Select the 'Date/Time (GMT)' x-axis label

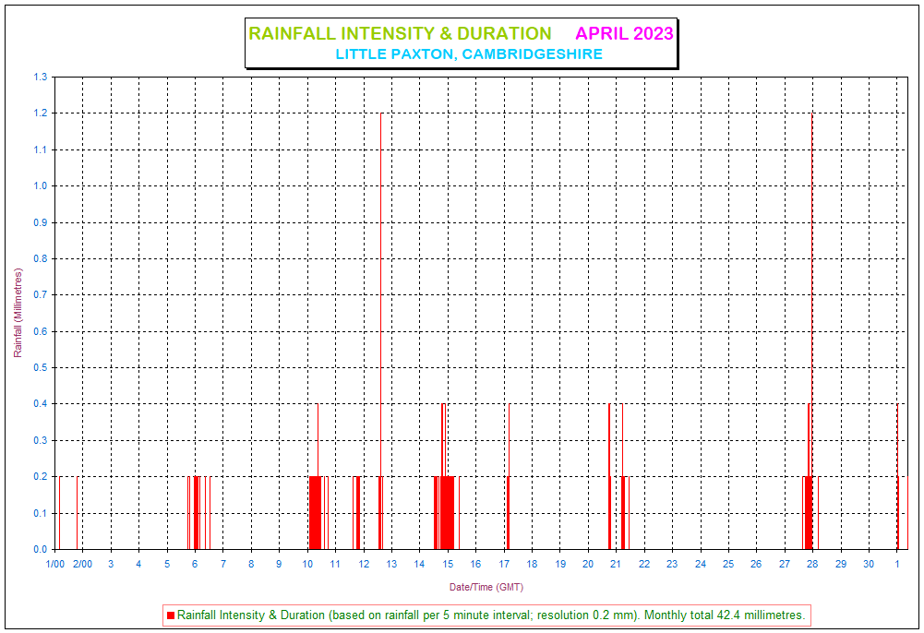coord(486,587)
